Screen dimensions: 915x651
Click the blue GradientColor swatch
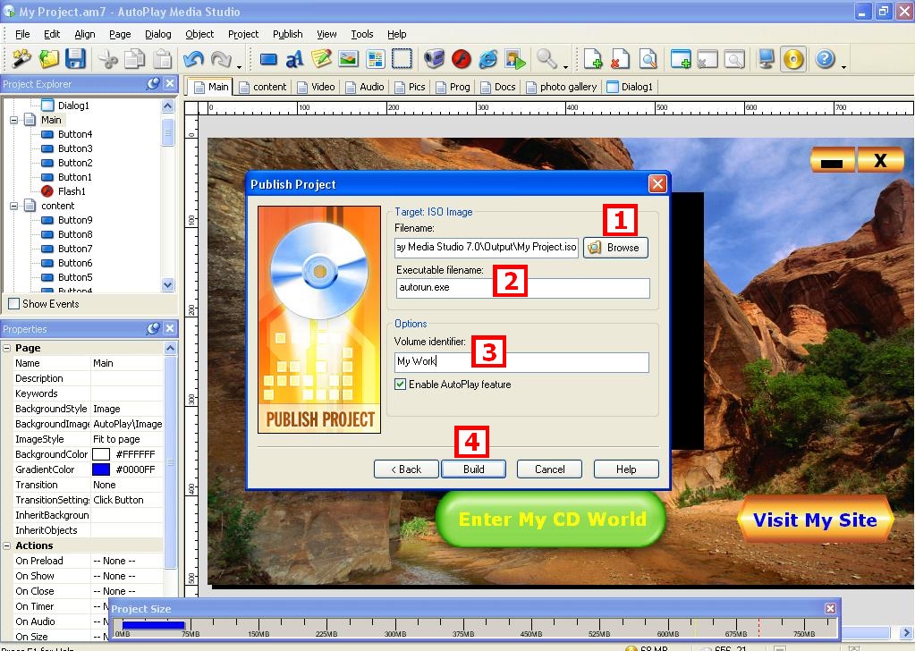tap(101, 469)
